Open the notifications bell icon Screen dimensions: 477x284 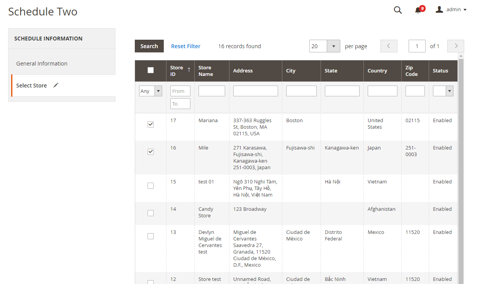coord(418,10)
